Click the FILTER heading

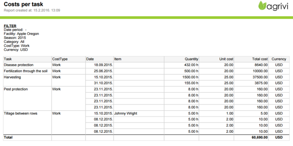point(10,26)
